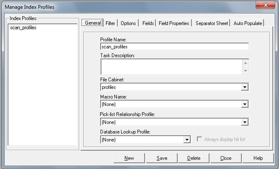279x169 pixels.
Task: Expand the File Cabinet dropdown
Action: click(245, 87)
